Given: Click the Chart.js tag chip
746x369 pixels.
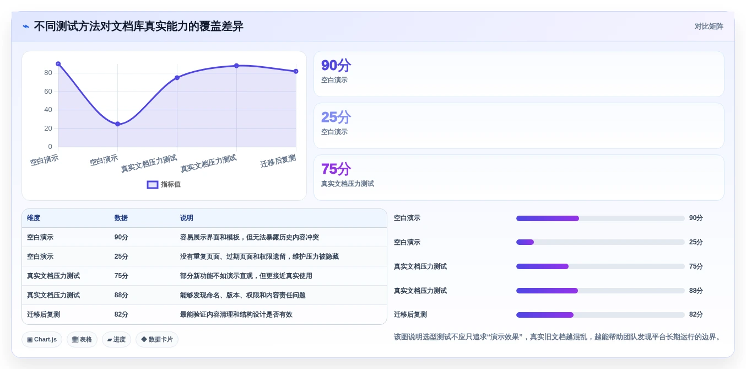Looking at the screenshot, I should tap(42, 340).
